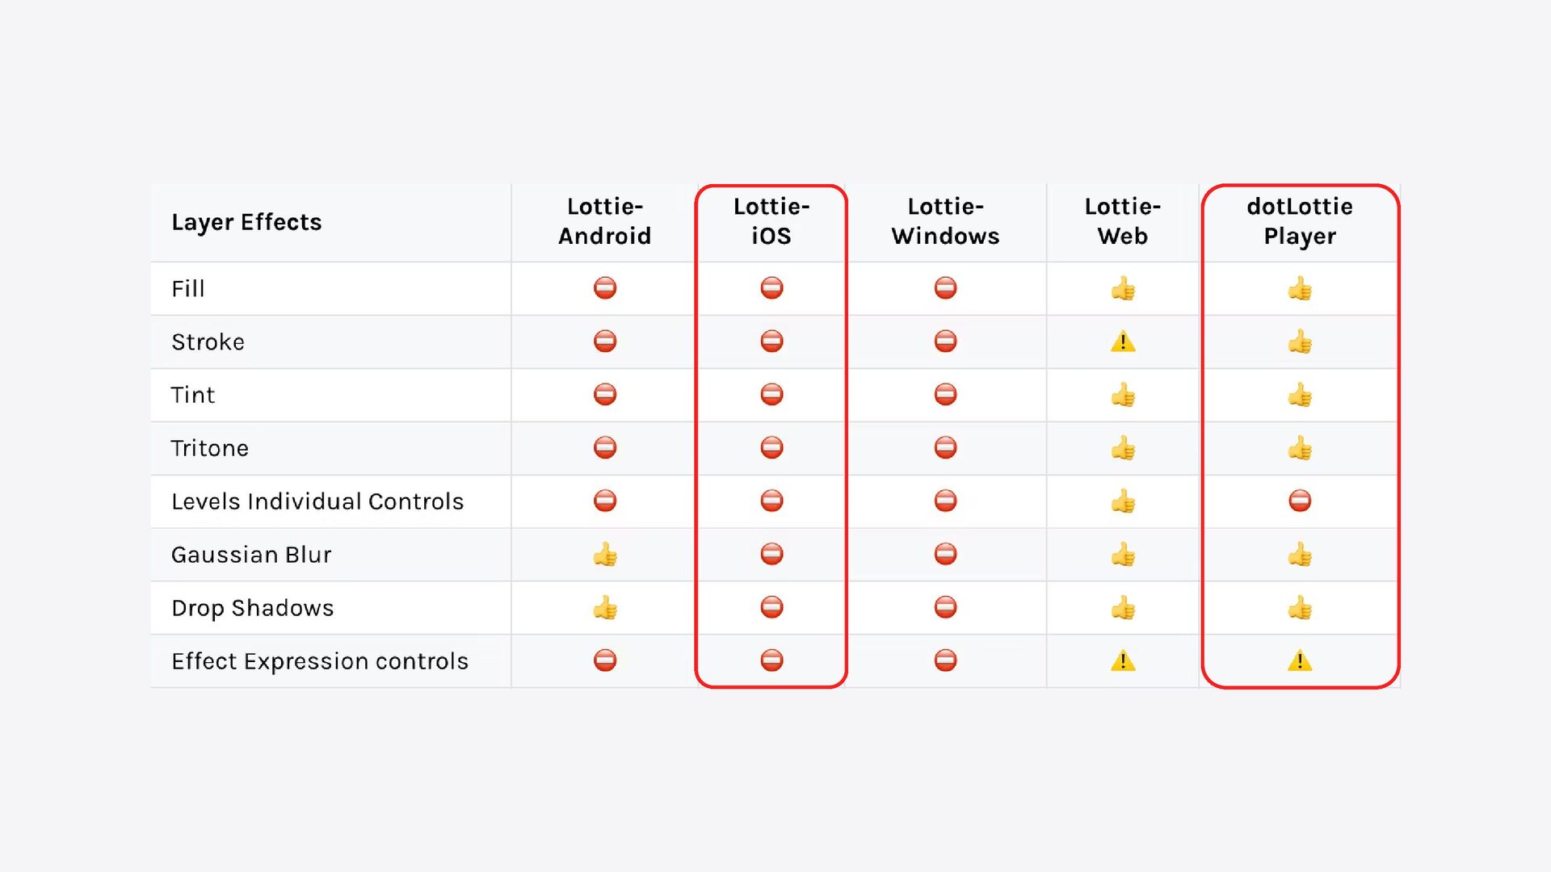This screenshot has width=1551, height=872.
Task: Click the warning icon for Stroke under Lottie-Web
Action: pyautogui.click(x=1123, y=342)
